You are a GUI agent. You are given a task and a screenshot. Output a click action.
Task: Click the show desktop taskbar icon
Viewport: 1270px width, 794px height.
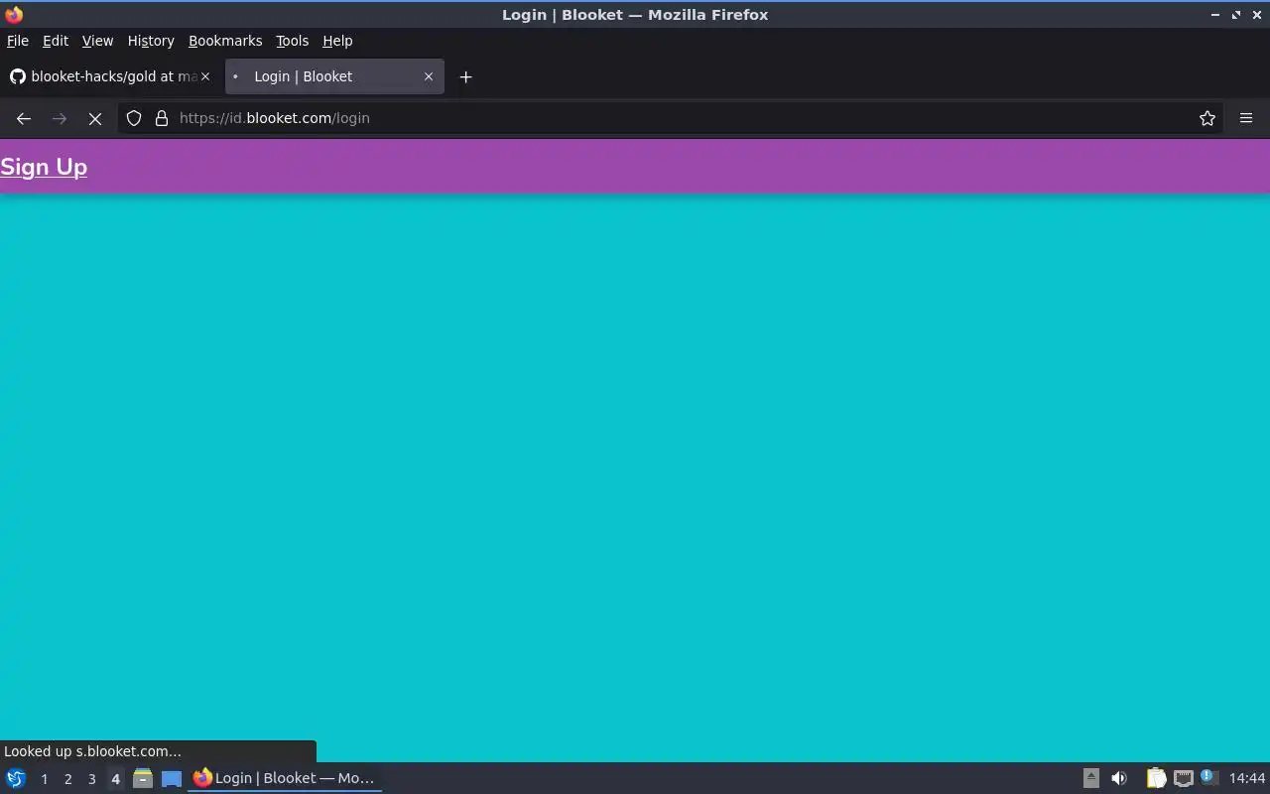tap(172, 778)
